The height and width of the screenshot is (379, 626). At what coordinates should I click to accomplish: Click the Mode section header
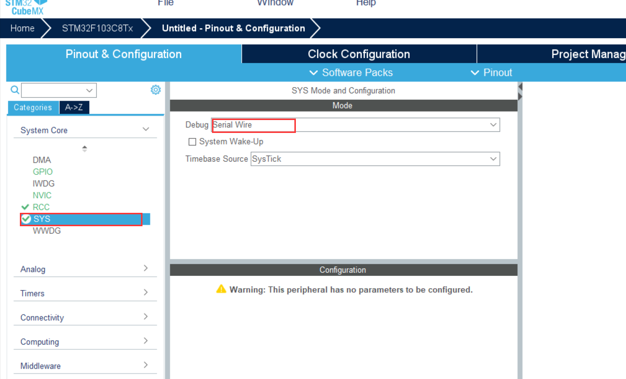click(344, 106)
